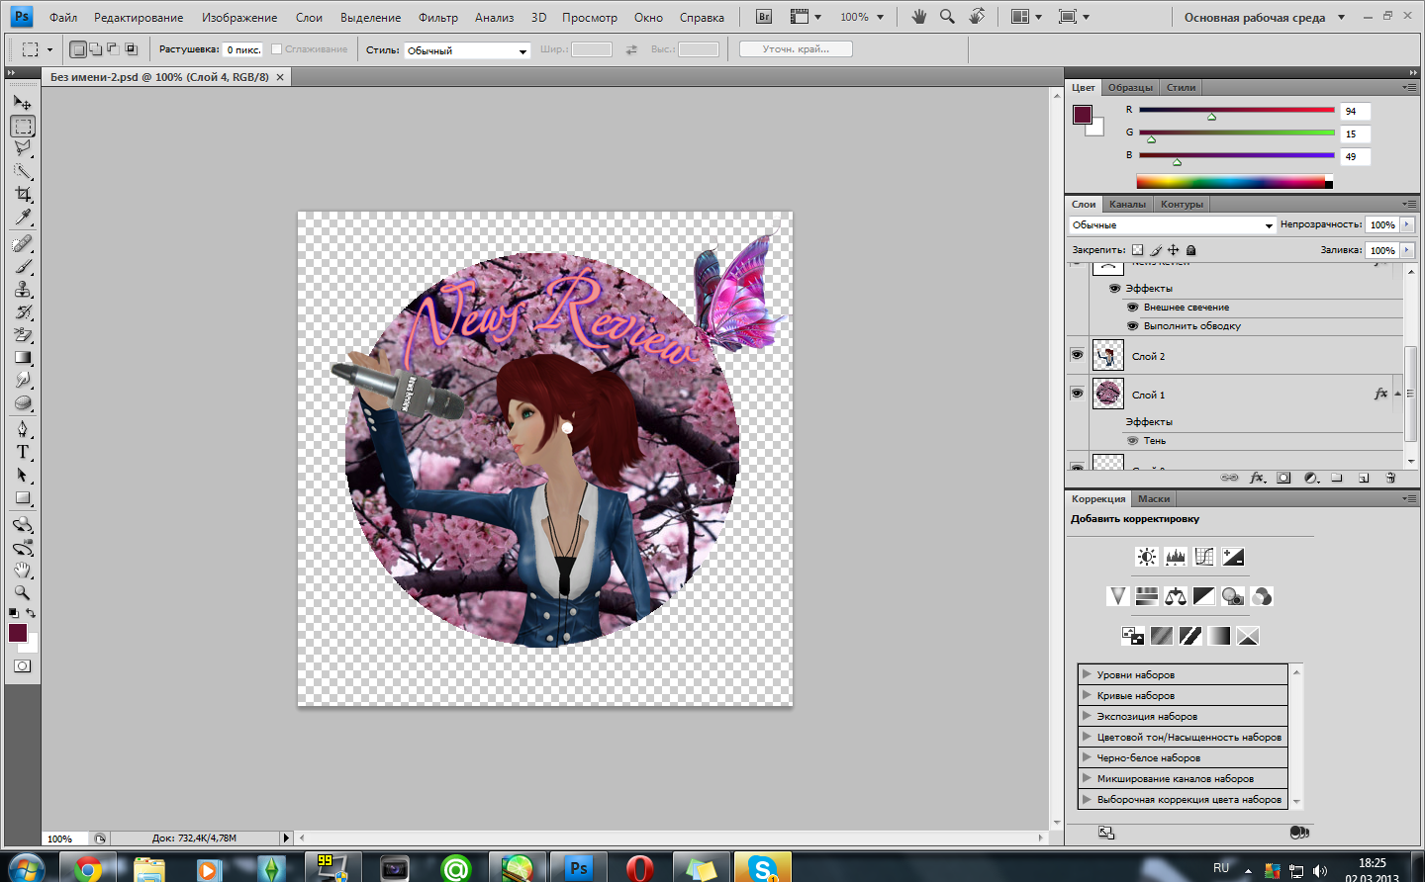Viewport: 1425px width, 882px height.
Task: Click the Delete layer trash icon
Action: tap(1390, 478)
